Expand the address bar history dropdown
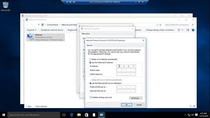The image size is (210, 118). point(157,25)
